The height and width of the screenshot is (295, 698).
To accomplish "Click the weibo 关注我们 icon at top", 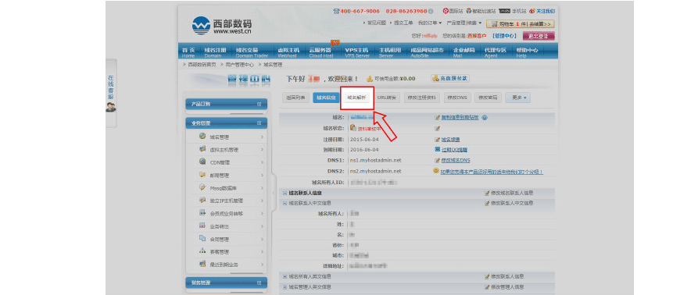I will coord(532,11).
